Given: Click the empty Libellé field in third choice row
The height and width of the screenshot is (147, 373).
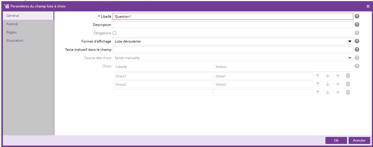Looking at the screenshot, I should (x=163, y=92).
